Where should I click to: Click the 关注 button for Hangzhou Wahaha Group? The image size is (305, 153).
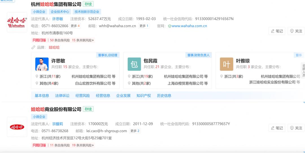[x=296, y=31]
